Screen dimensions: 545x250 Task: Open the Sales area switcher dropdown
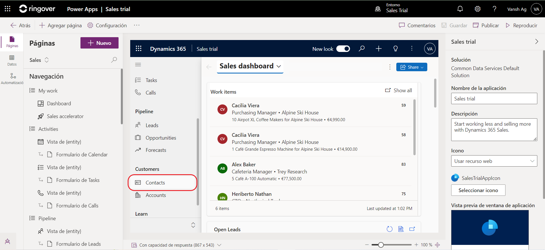[x=39, y=60]
